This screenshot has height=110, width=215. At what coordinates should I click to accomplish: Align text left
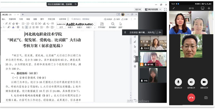[23, 27]
